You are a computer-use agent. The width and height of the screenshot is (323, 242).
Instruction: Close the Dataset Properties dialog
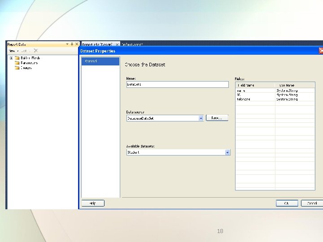(321, 51)
